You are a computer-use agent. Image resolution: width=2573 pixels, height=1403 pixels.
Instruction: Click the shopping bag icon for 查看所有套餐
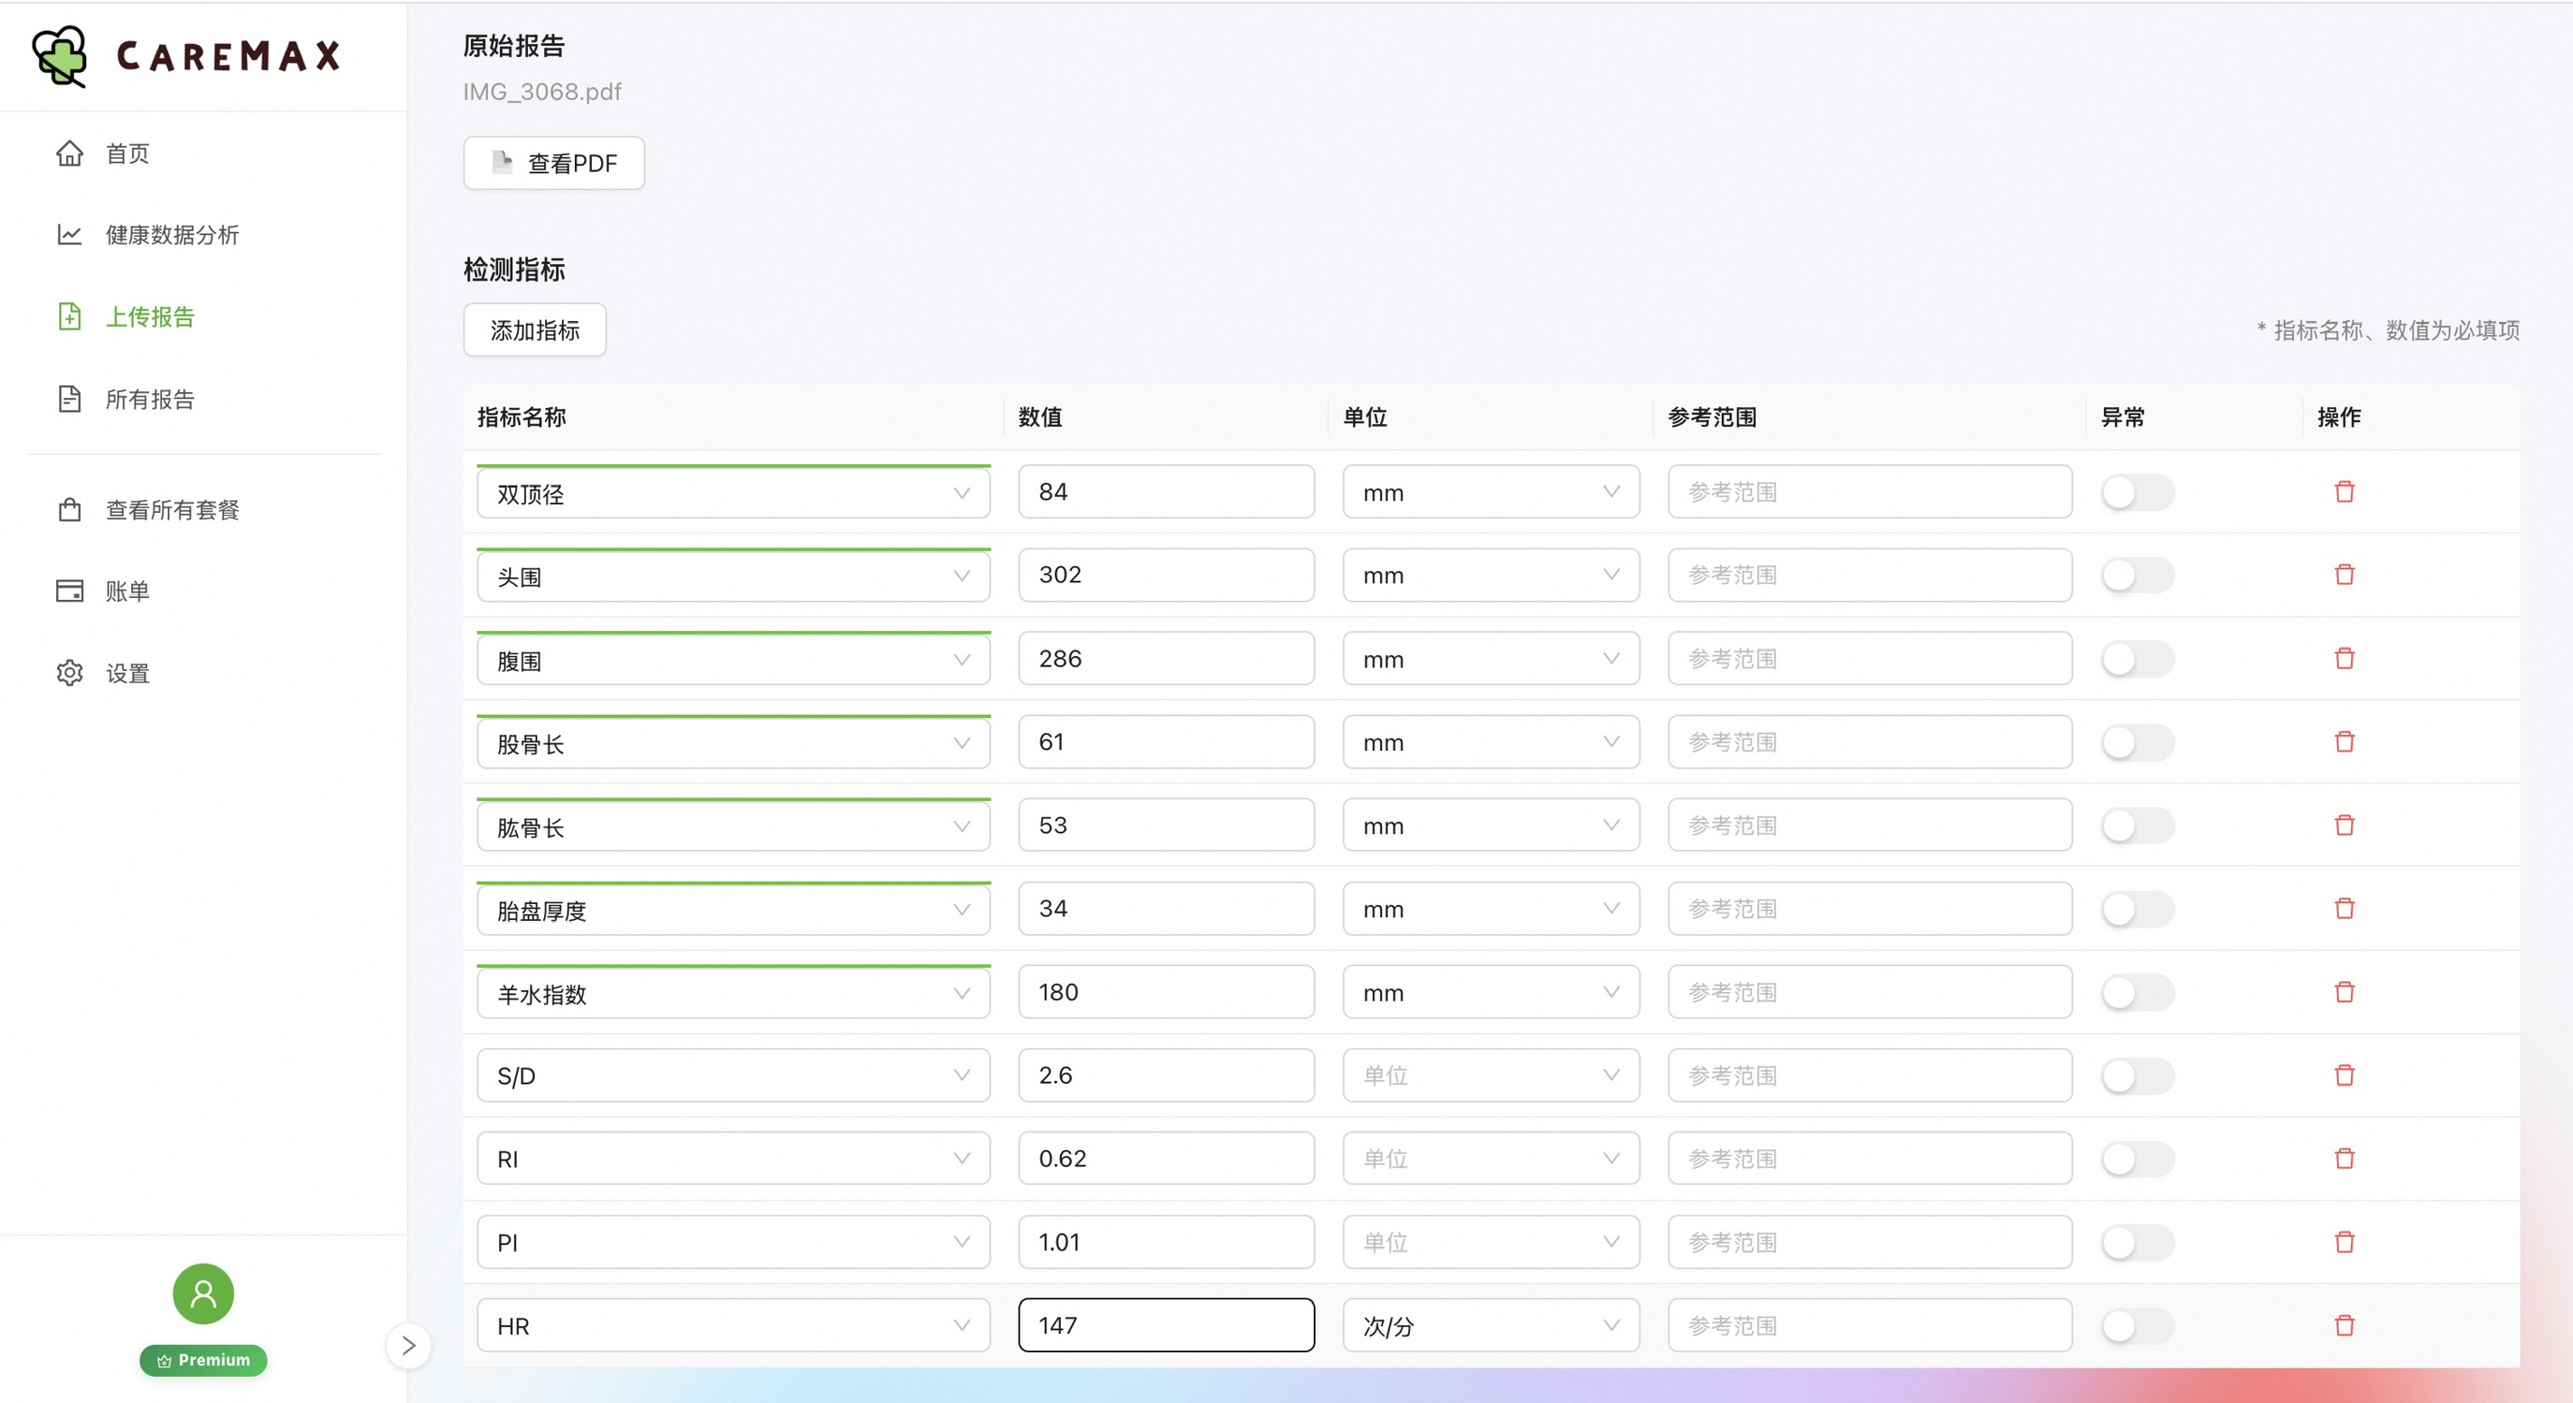[x=69, y=509]
